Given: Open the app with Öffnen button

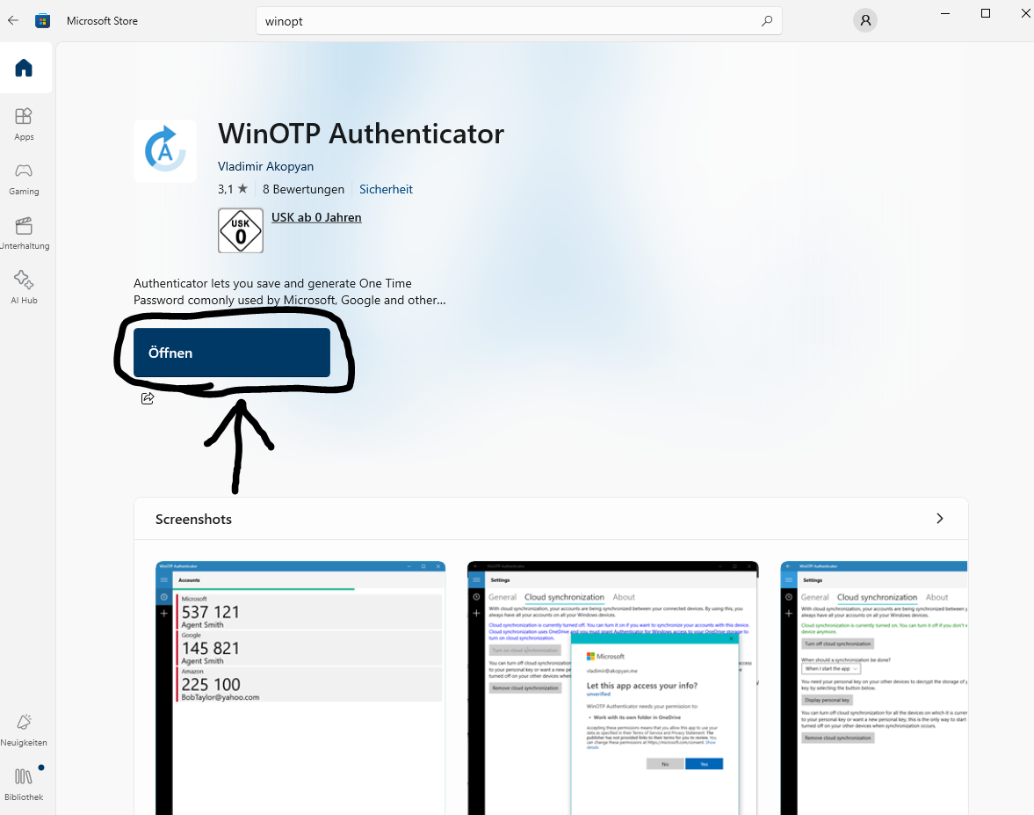Looking at the screenshot, I should (231, 353).
